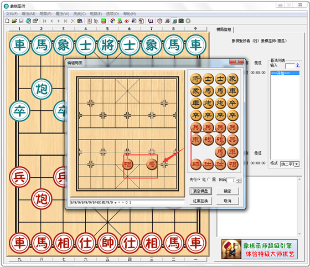This screenshot has height=267, width=310.
Task: Click the stopwatch clock toolbar icon
Action: [160, 20]
